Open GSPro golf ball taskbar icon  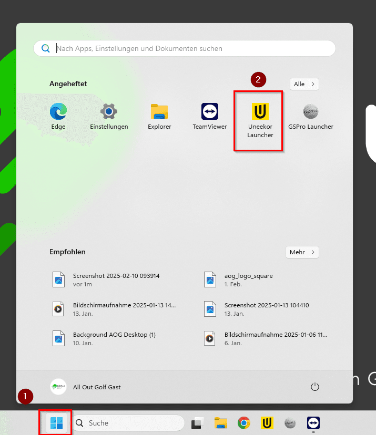coord(290,423)
